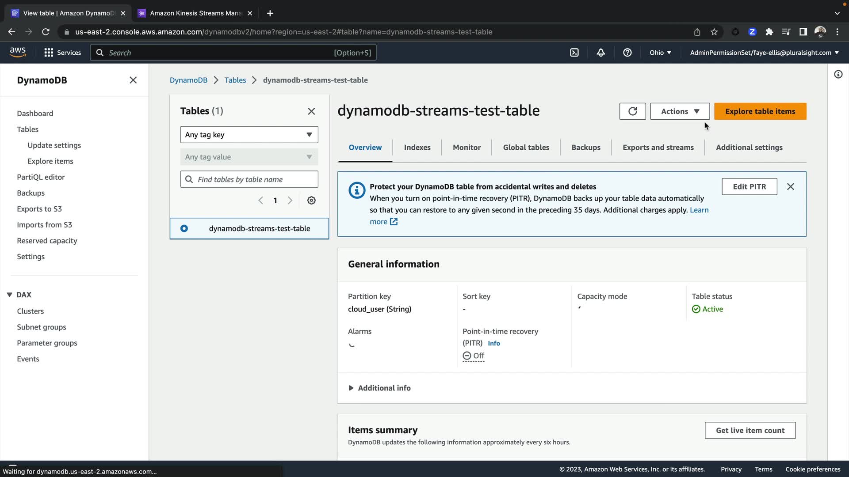849x477 pixels.
Task: Click Explore table items button
Action: click(x=760, y=111)
